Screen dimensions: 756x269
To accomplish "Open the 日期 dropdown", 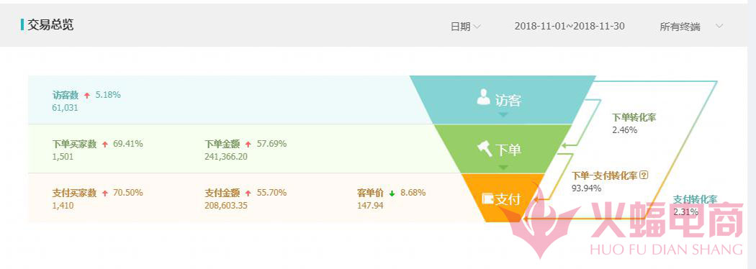I will tap(465, 27).
